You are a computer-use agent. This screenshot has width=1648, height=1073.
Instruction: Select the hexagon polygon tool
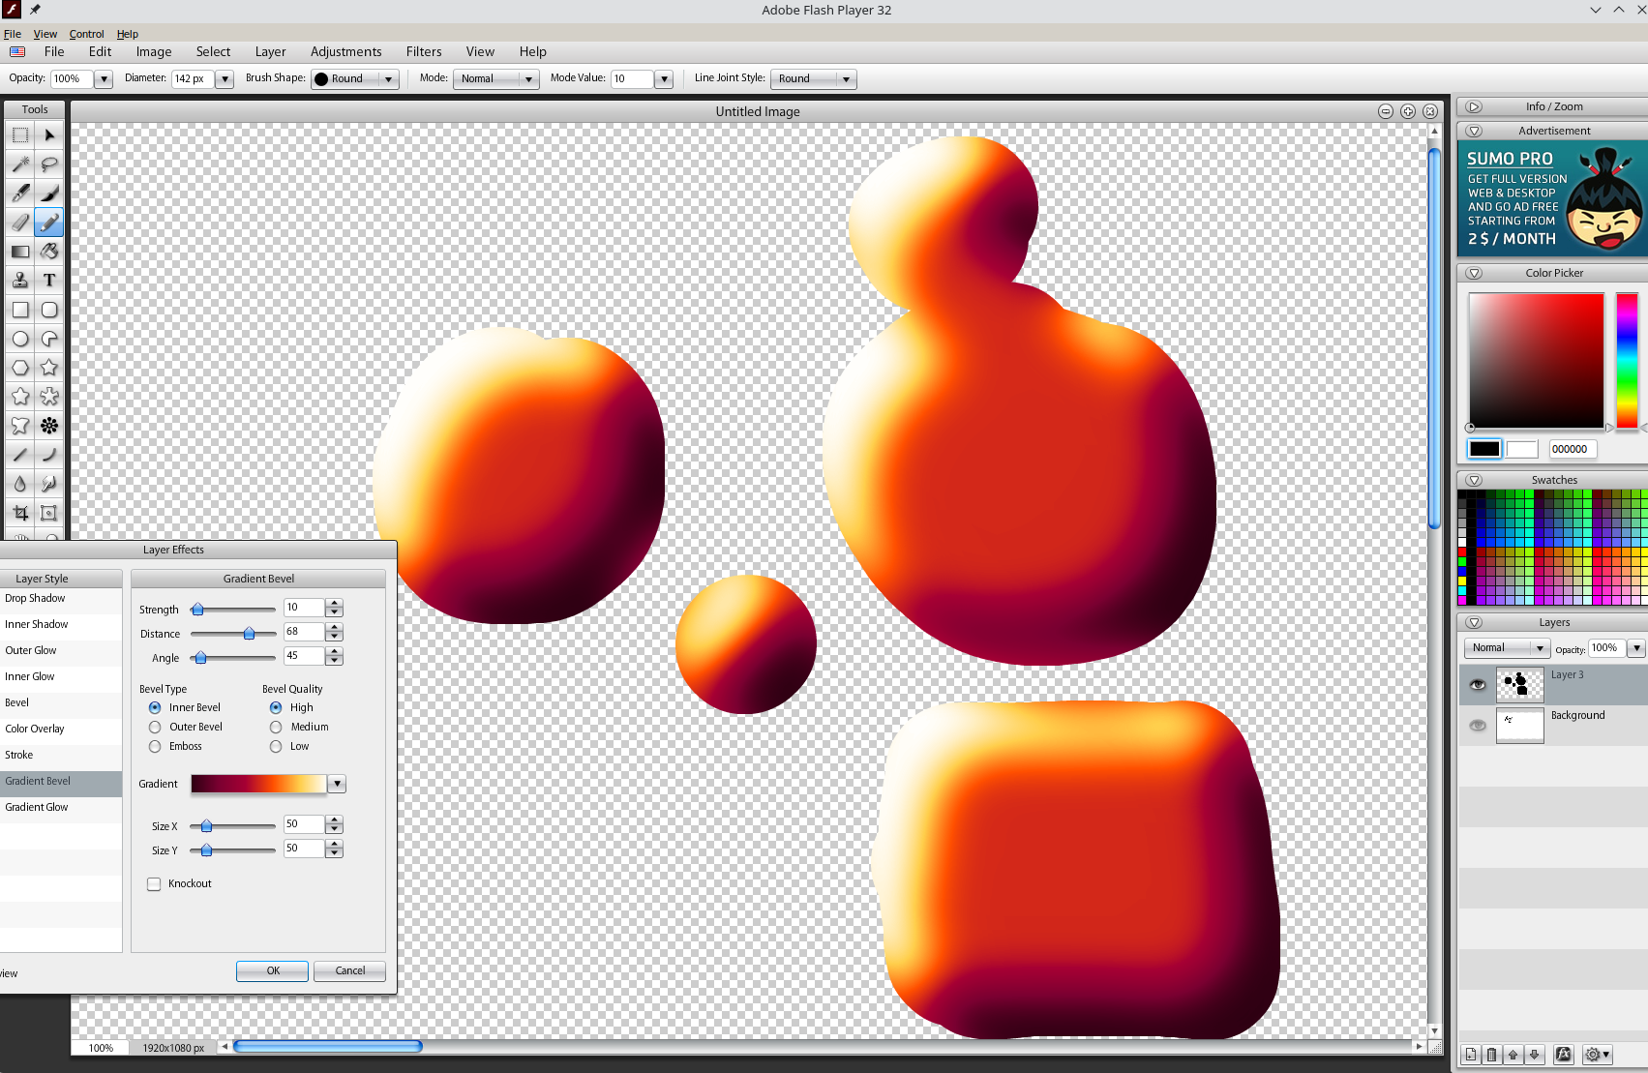(20, 368)
